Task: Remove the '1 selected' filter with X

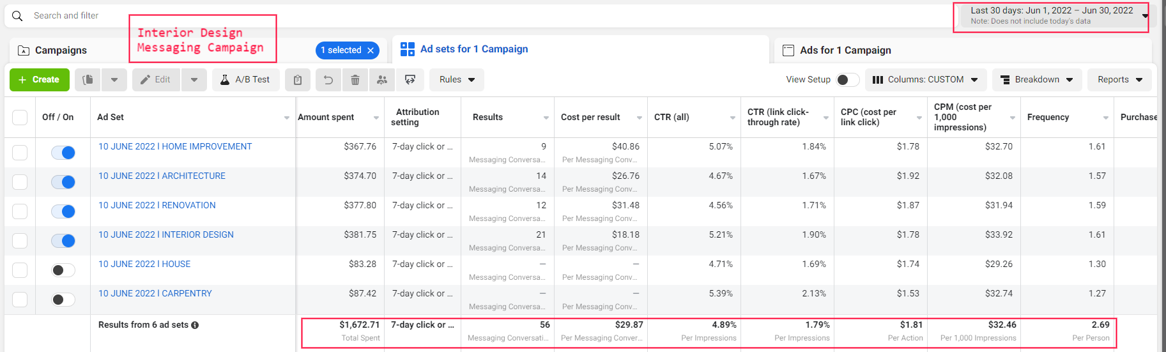Action: coord(371,50)
